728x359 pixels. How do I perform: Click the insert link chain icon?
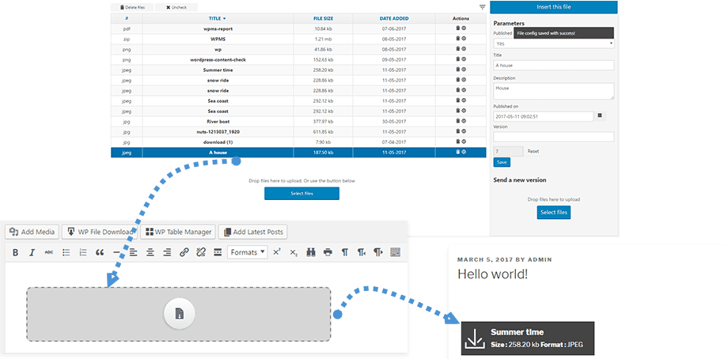coord(184,252)
